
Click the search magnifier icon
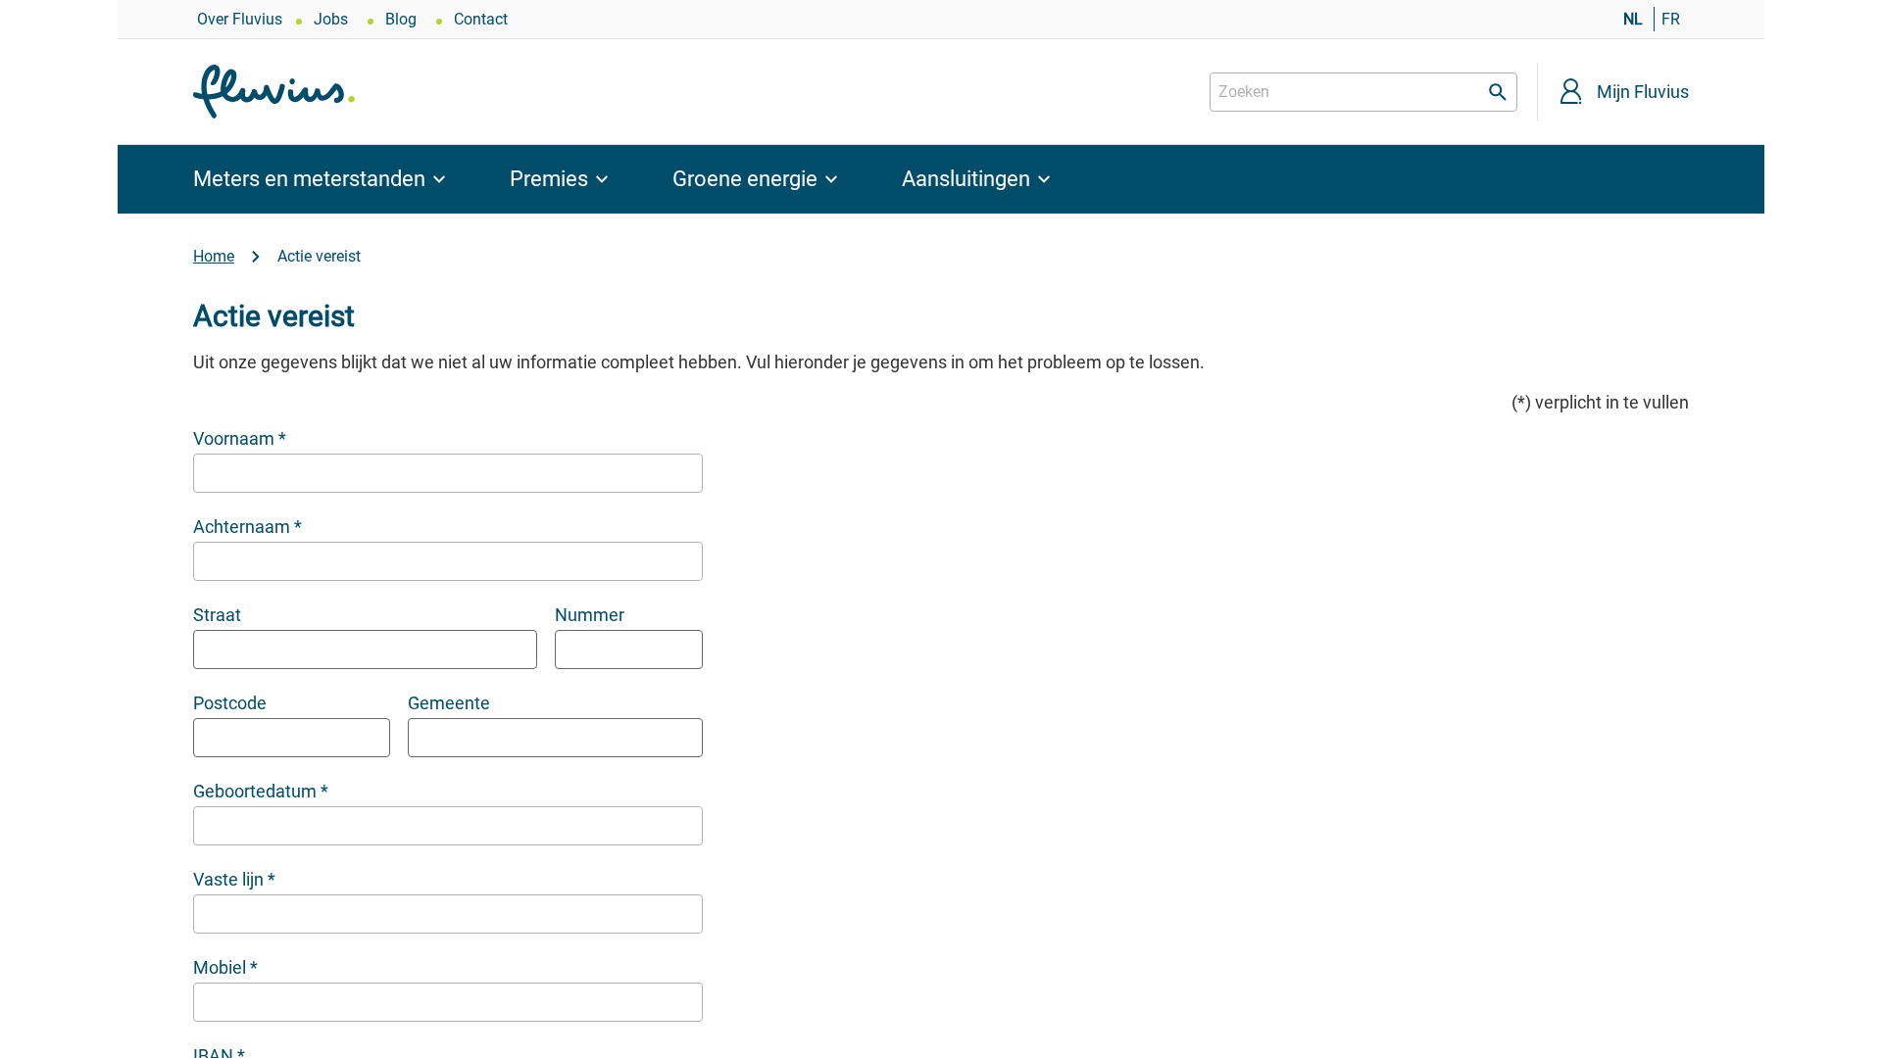(1497, 92)
